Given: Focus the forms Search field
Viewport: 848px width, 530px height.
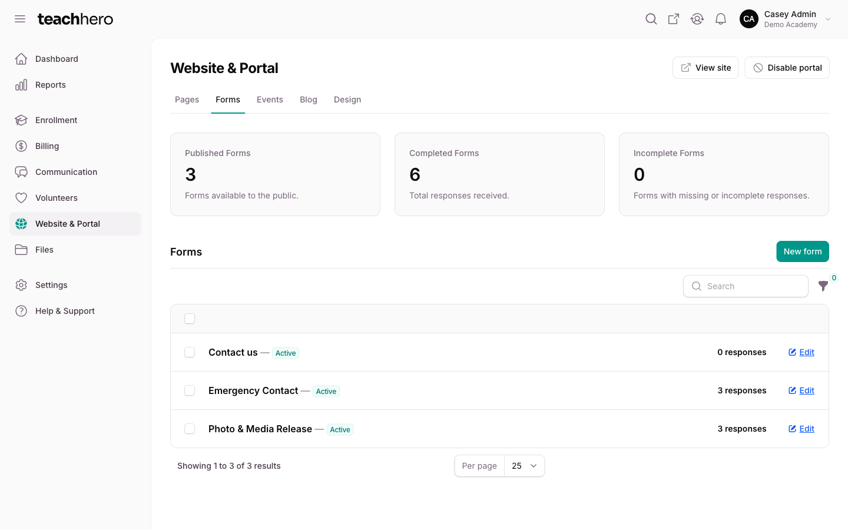Looking at the screenshot, I should coord(746,286).
